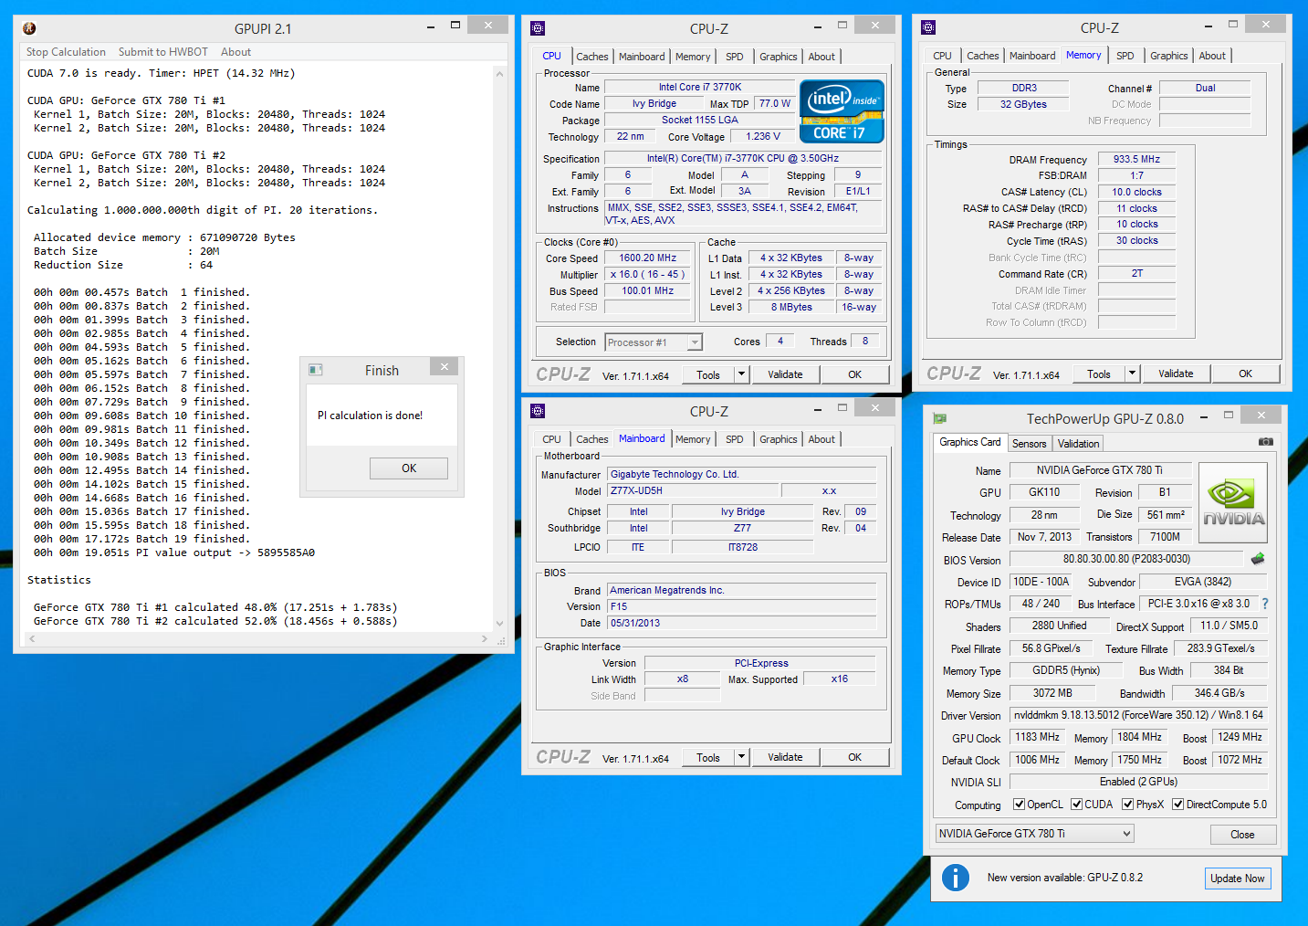1308x926 pixels.
Task: Open Submit to HWBOT menu
Action: click(163, 52)
